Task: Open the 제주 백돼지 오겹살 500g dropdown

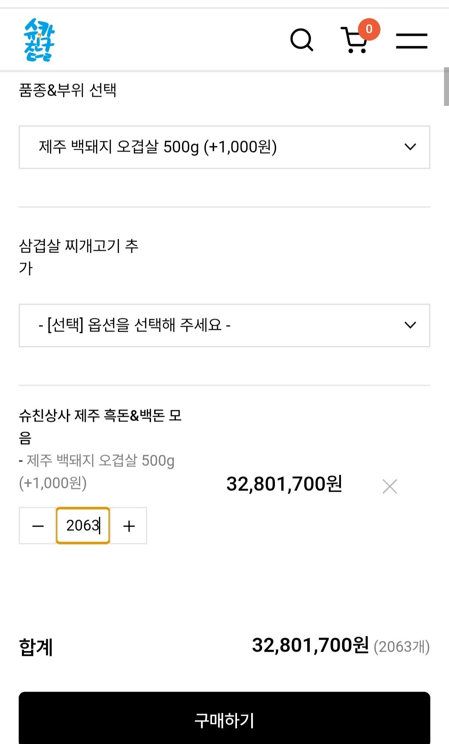Action: click(224, 147)
